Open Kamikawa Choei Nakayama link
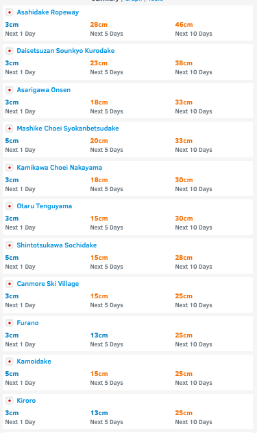Screen dimensions: 257x433 coord(59,168)
